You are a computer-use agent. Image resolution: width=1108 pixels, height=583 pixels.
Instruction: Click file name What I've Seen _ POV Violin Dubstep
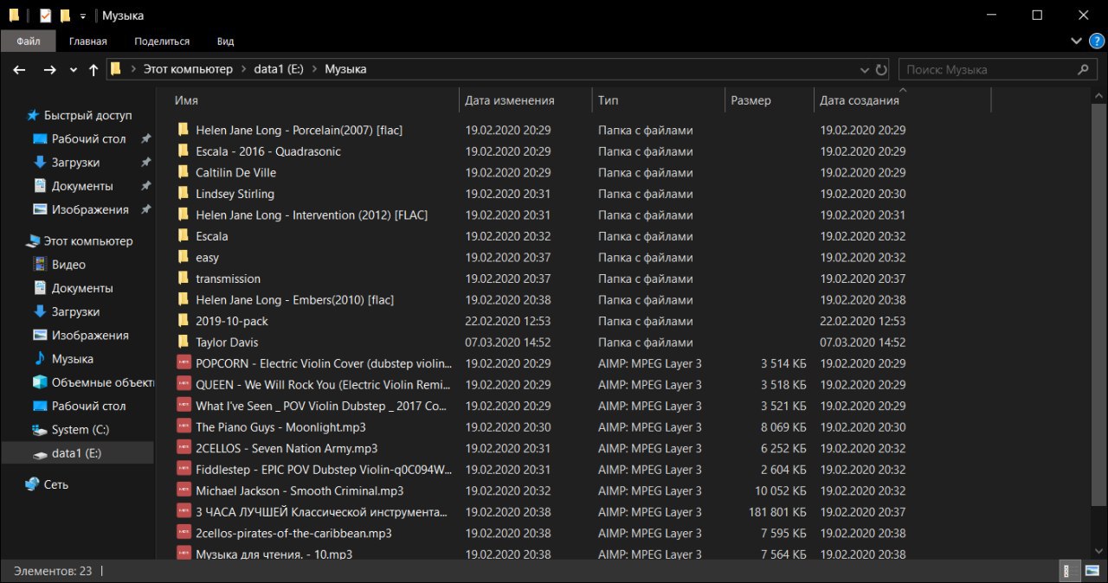click(x=321, y=406)
